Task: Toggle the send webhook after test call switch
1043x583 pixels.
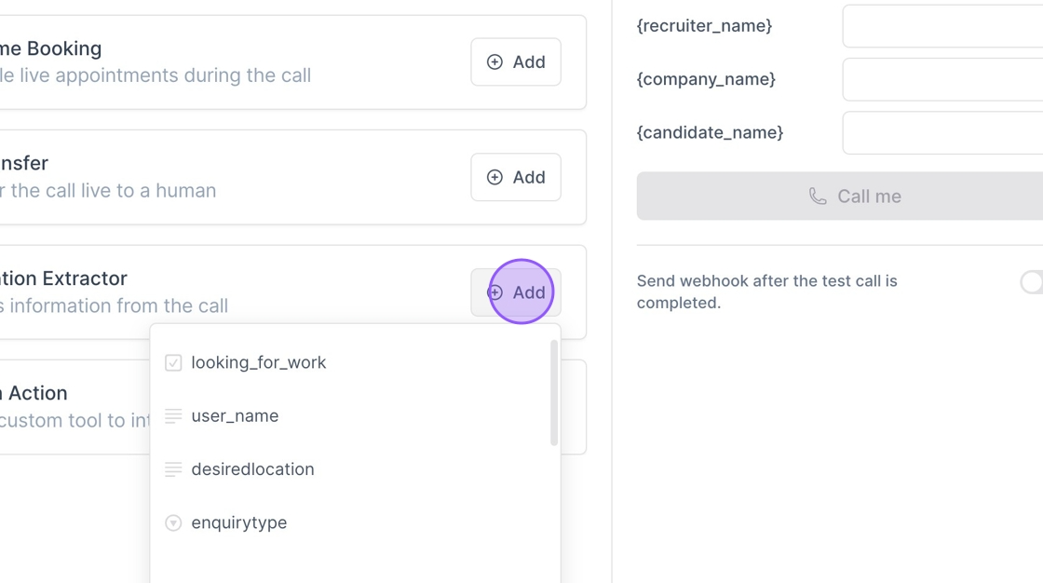Action: [x=1032, y=281]
